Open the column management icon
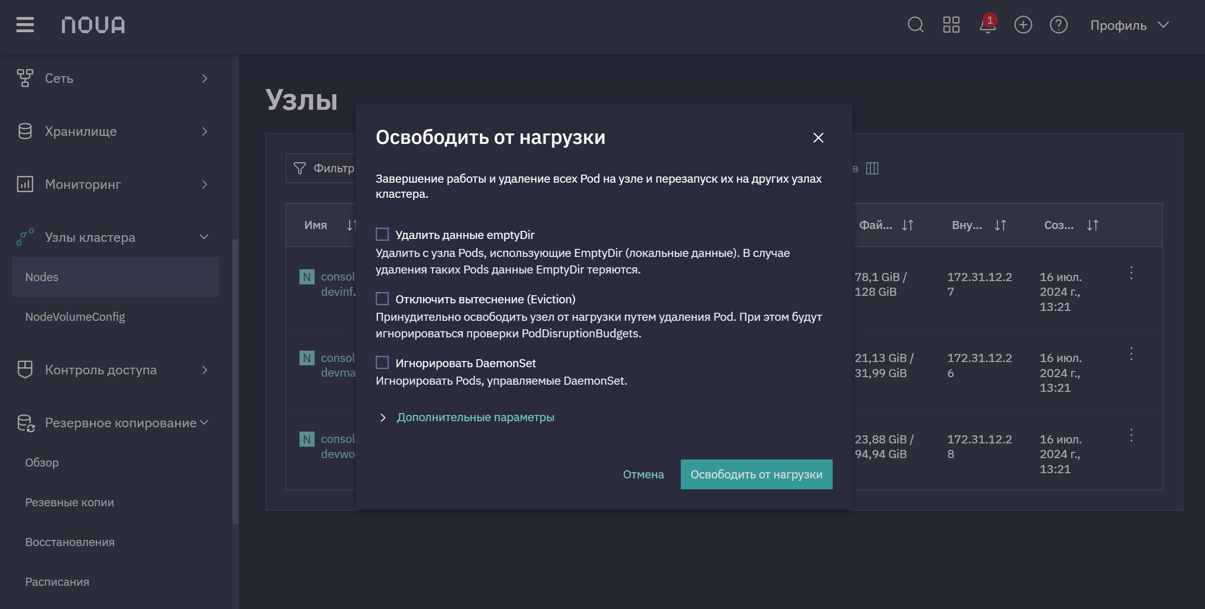1205x609 pixels. (872, 168)
